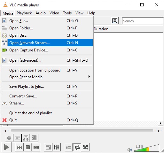Viewport: 164px width, 153px height.
Task: Click right scroll arrow of playlist
Action: [x=160, y=123]
